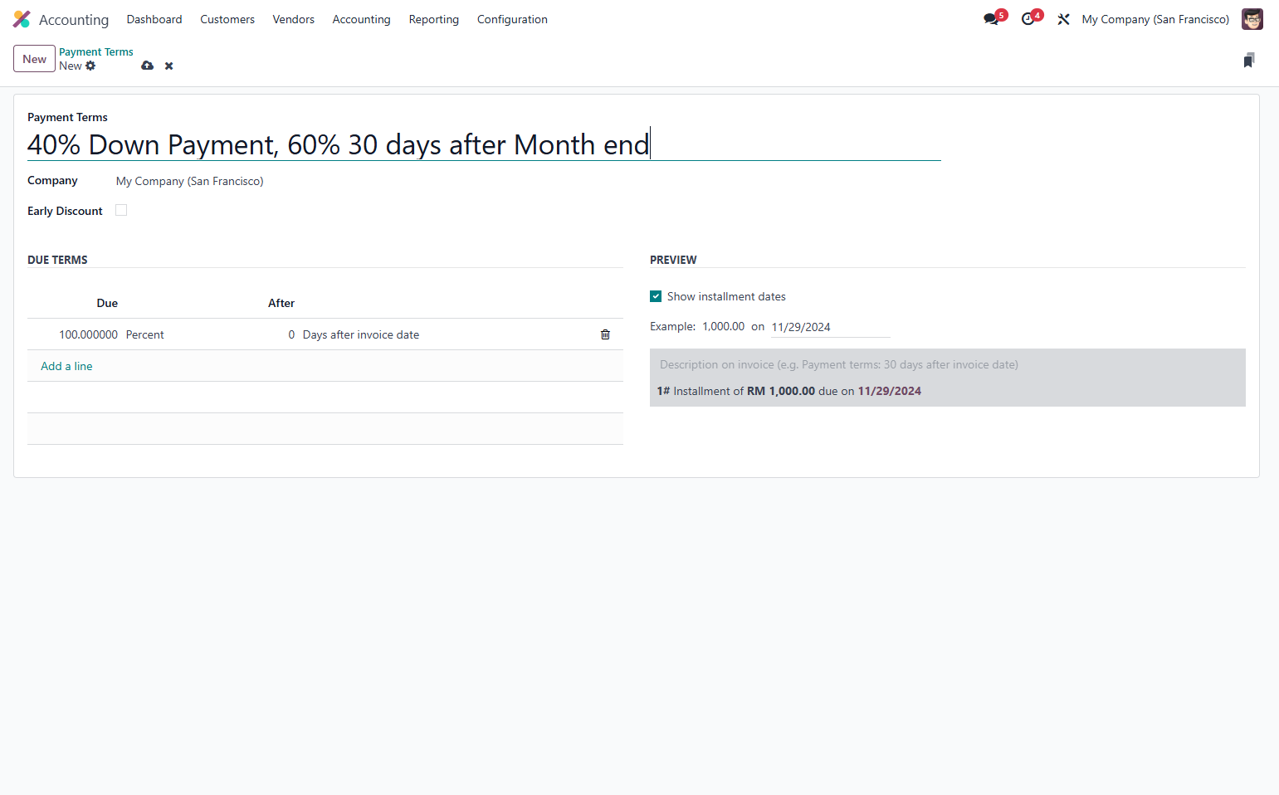Enable the Early Discount checkbox
The image size is (1279, 795).
tap(121, 210)
